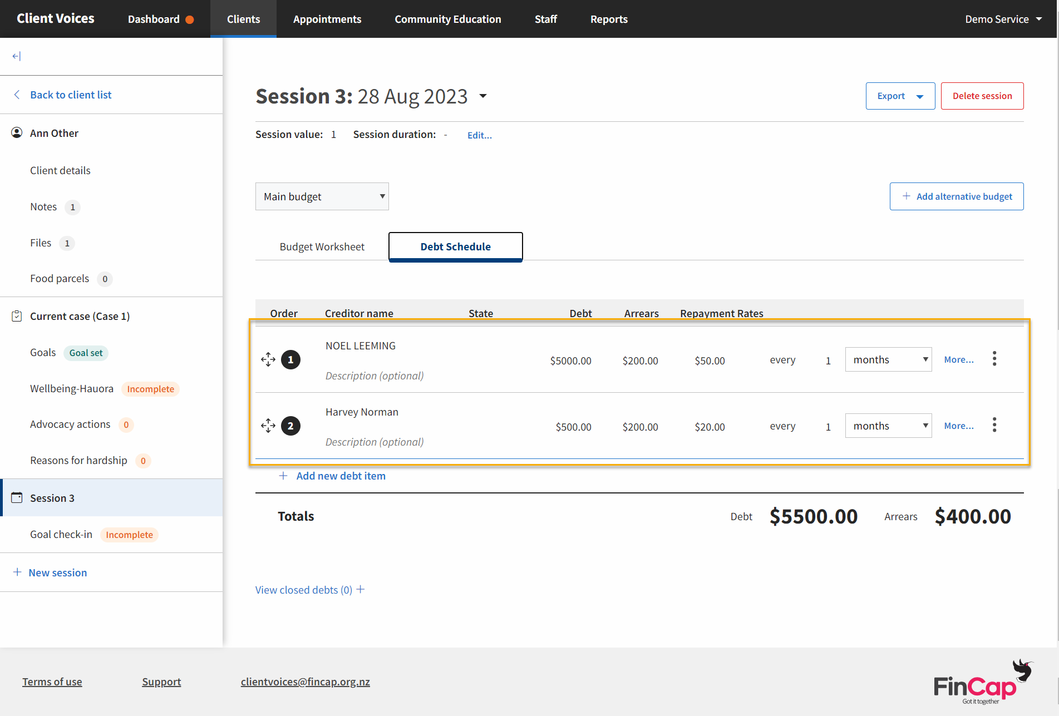The height and width of the screenshot is (716, 1059).
Task: Open three-dot menu for NOEL LEEMING debt
Action: coord(994,359)
